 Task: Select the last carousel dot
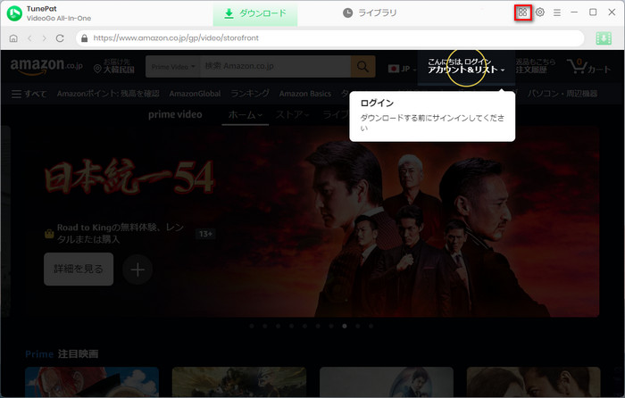371,326
